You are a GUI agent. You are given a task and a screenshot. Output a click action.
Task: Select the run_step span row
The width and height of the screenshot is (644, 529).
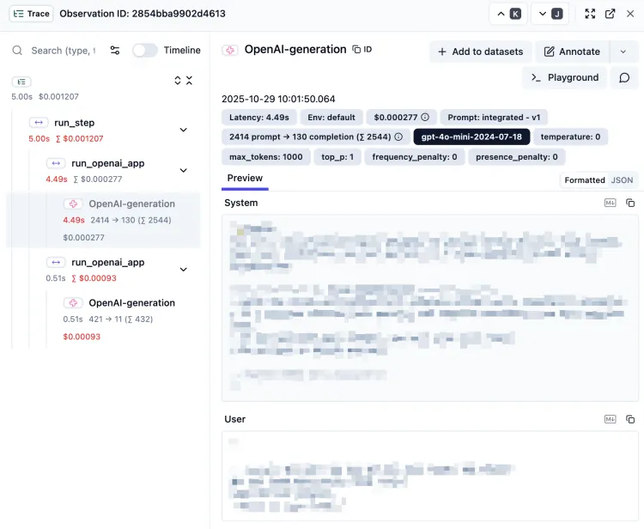click(106, 131)
